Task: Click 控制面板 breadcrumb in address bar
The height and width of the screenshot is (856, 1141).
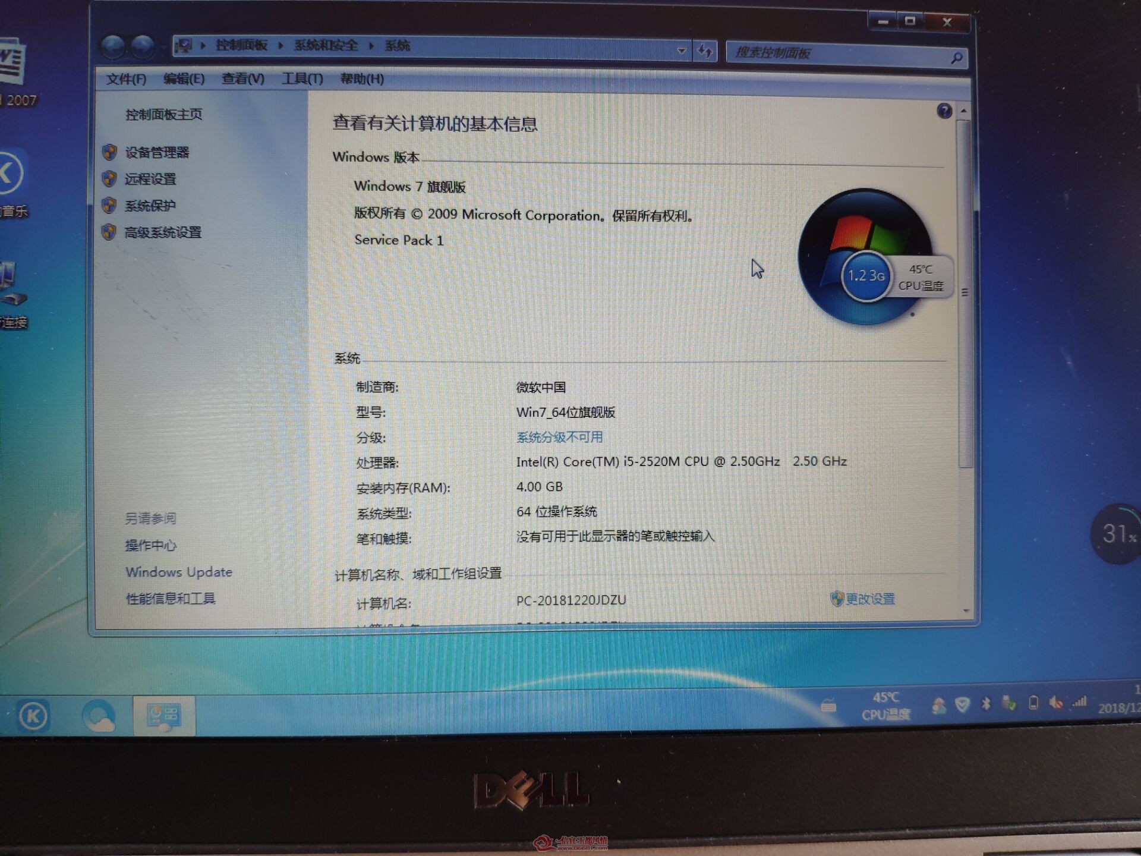Action: (x=241, y=45)
